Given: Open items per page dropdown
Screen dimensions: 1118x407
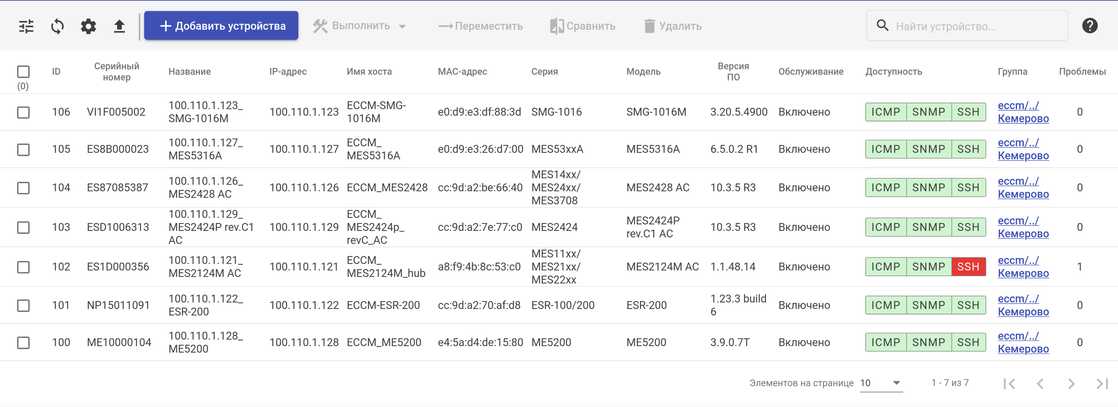Looking at the screenshot, I should (x=881, y=383).
